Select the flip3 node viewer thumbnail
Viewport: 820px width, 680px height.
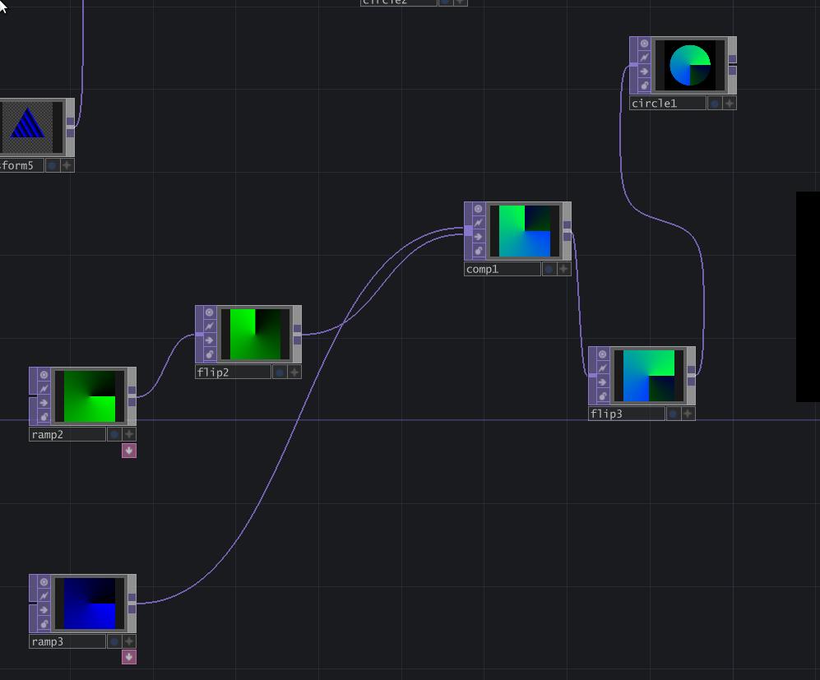pyautogui.click(x=649, y=376)
